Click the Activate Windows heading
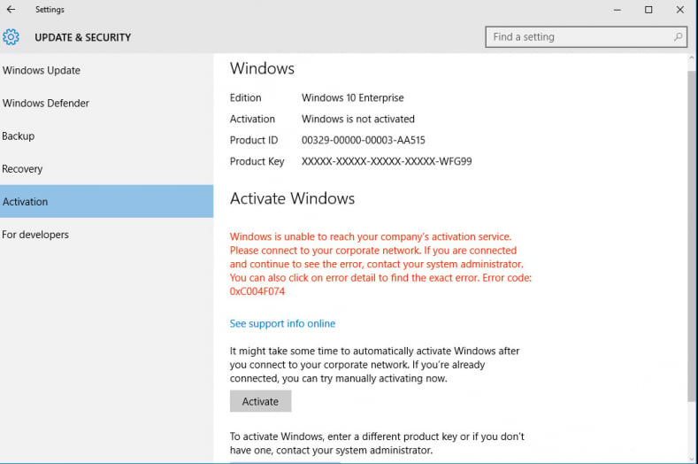 [x=292, y=198]
